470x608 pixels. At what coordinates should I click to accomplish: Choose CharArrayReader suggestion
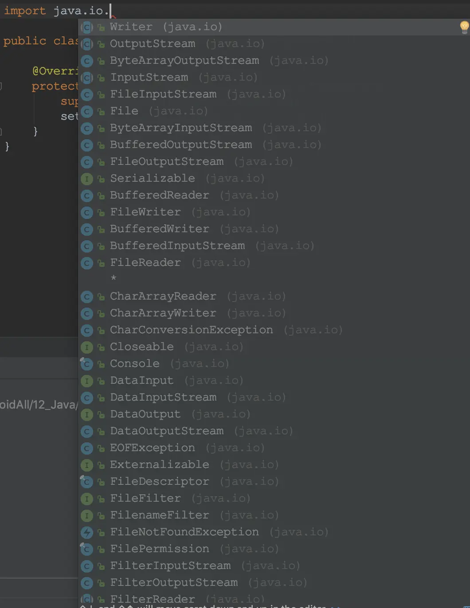(x=274, y=296)
